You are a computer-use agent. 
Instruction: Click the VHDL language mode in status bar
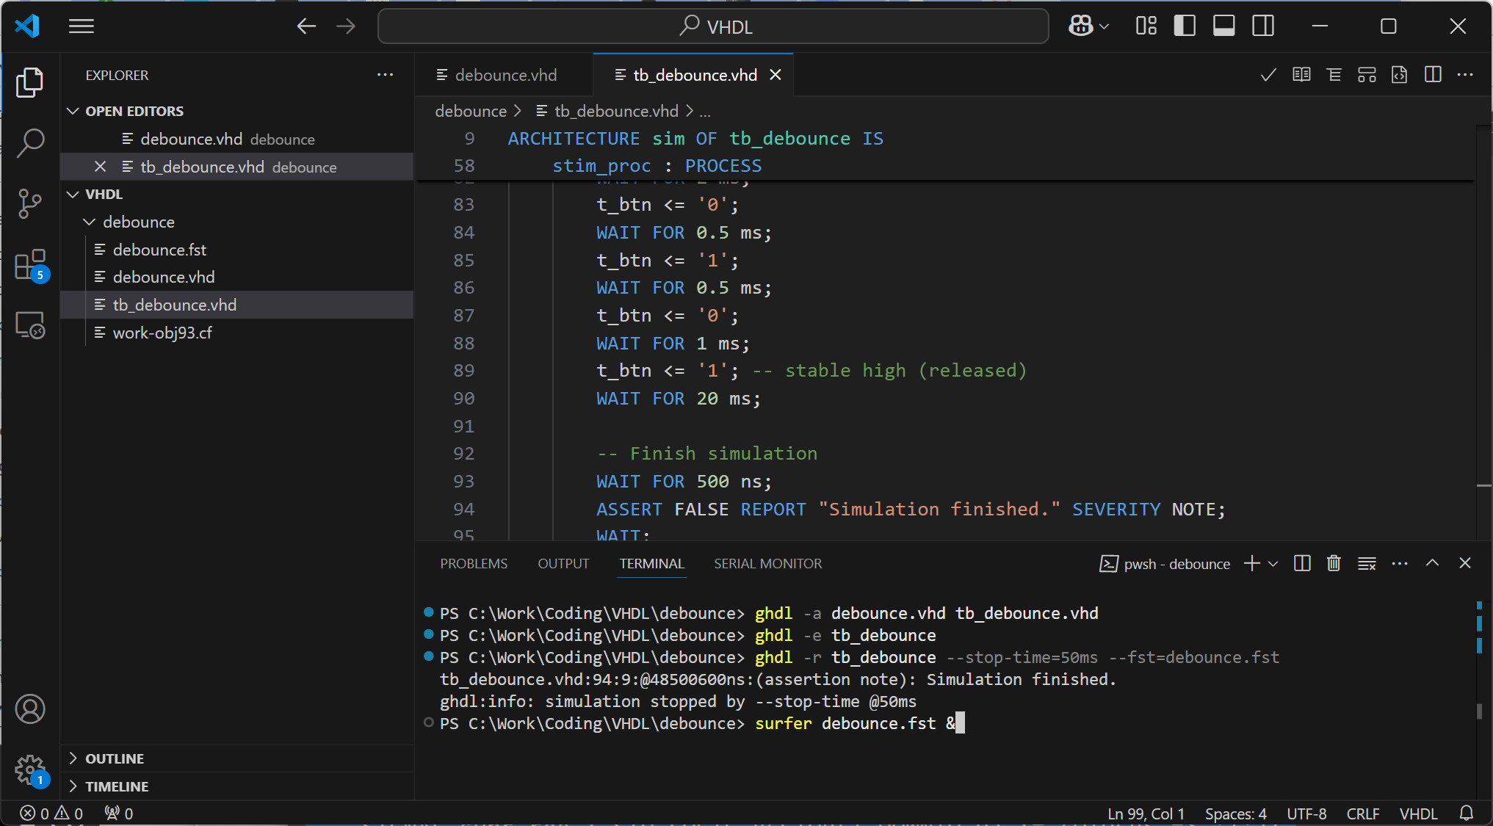(x=1417, y=813)
